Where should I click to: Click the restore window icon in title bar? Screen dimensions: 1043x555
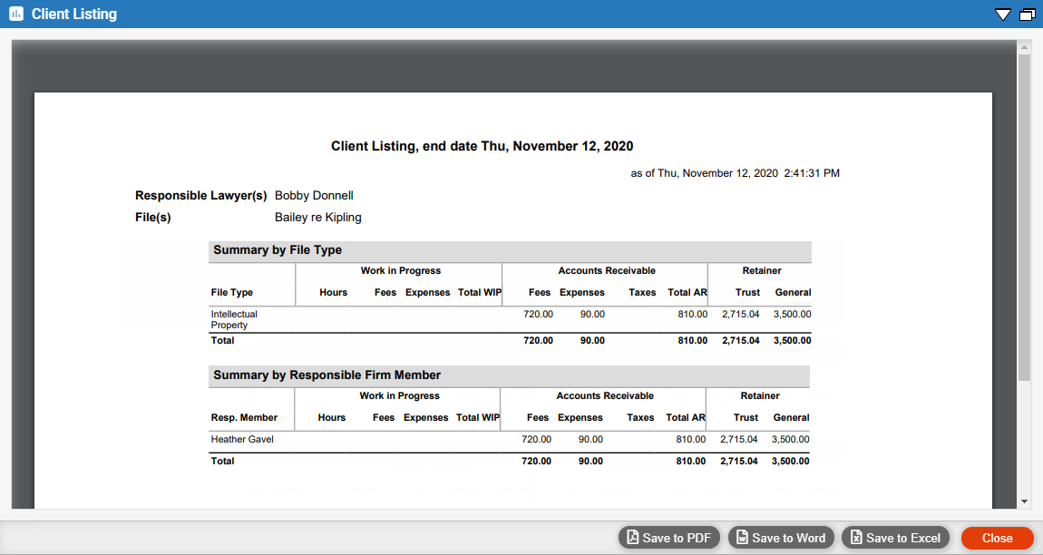(1027, 15)
